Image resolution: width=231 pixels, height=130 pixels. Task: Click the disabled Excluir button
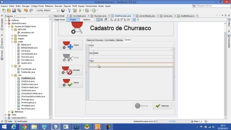click(71, 58)
